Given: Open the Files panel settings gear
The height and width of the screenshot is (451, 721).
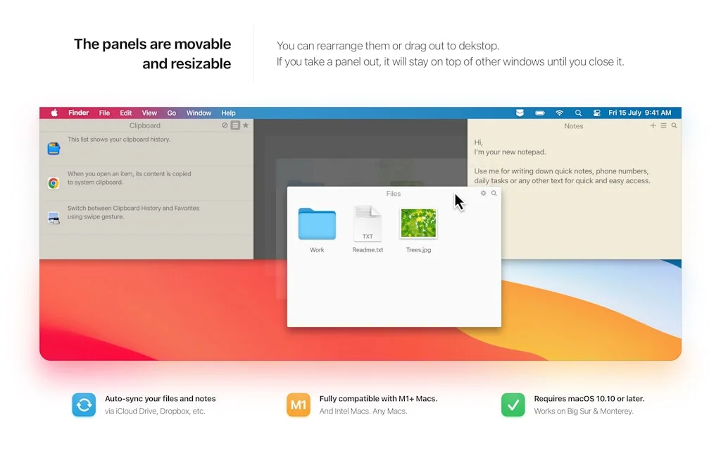Looking at the screenshot, I should pos(483,193).
